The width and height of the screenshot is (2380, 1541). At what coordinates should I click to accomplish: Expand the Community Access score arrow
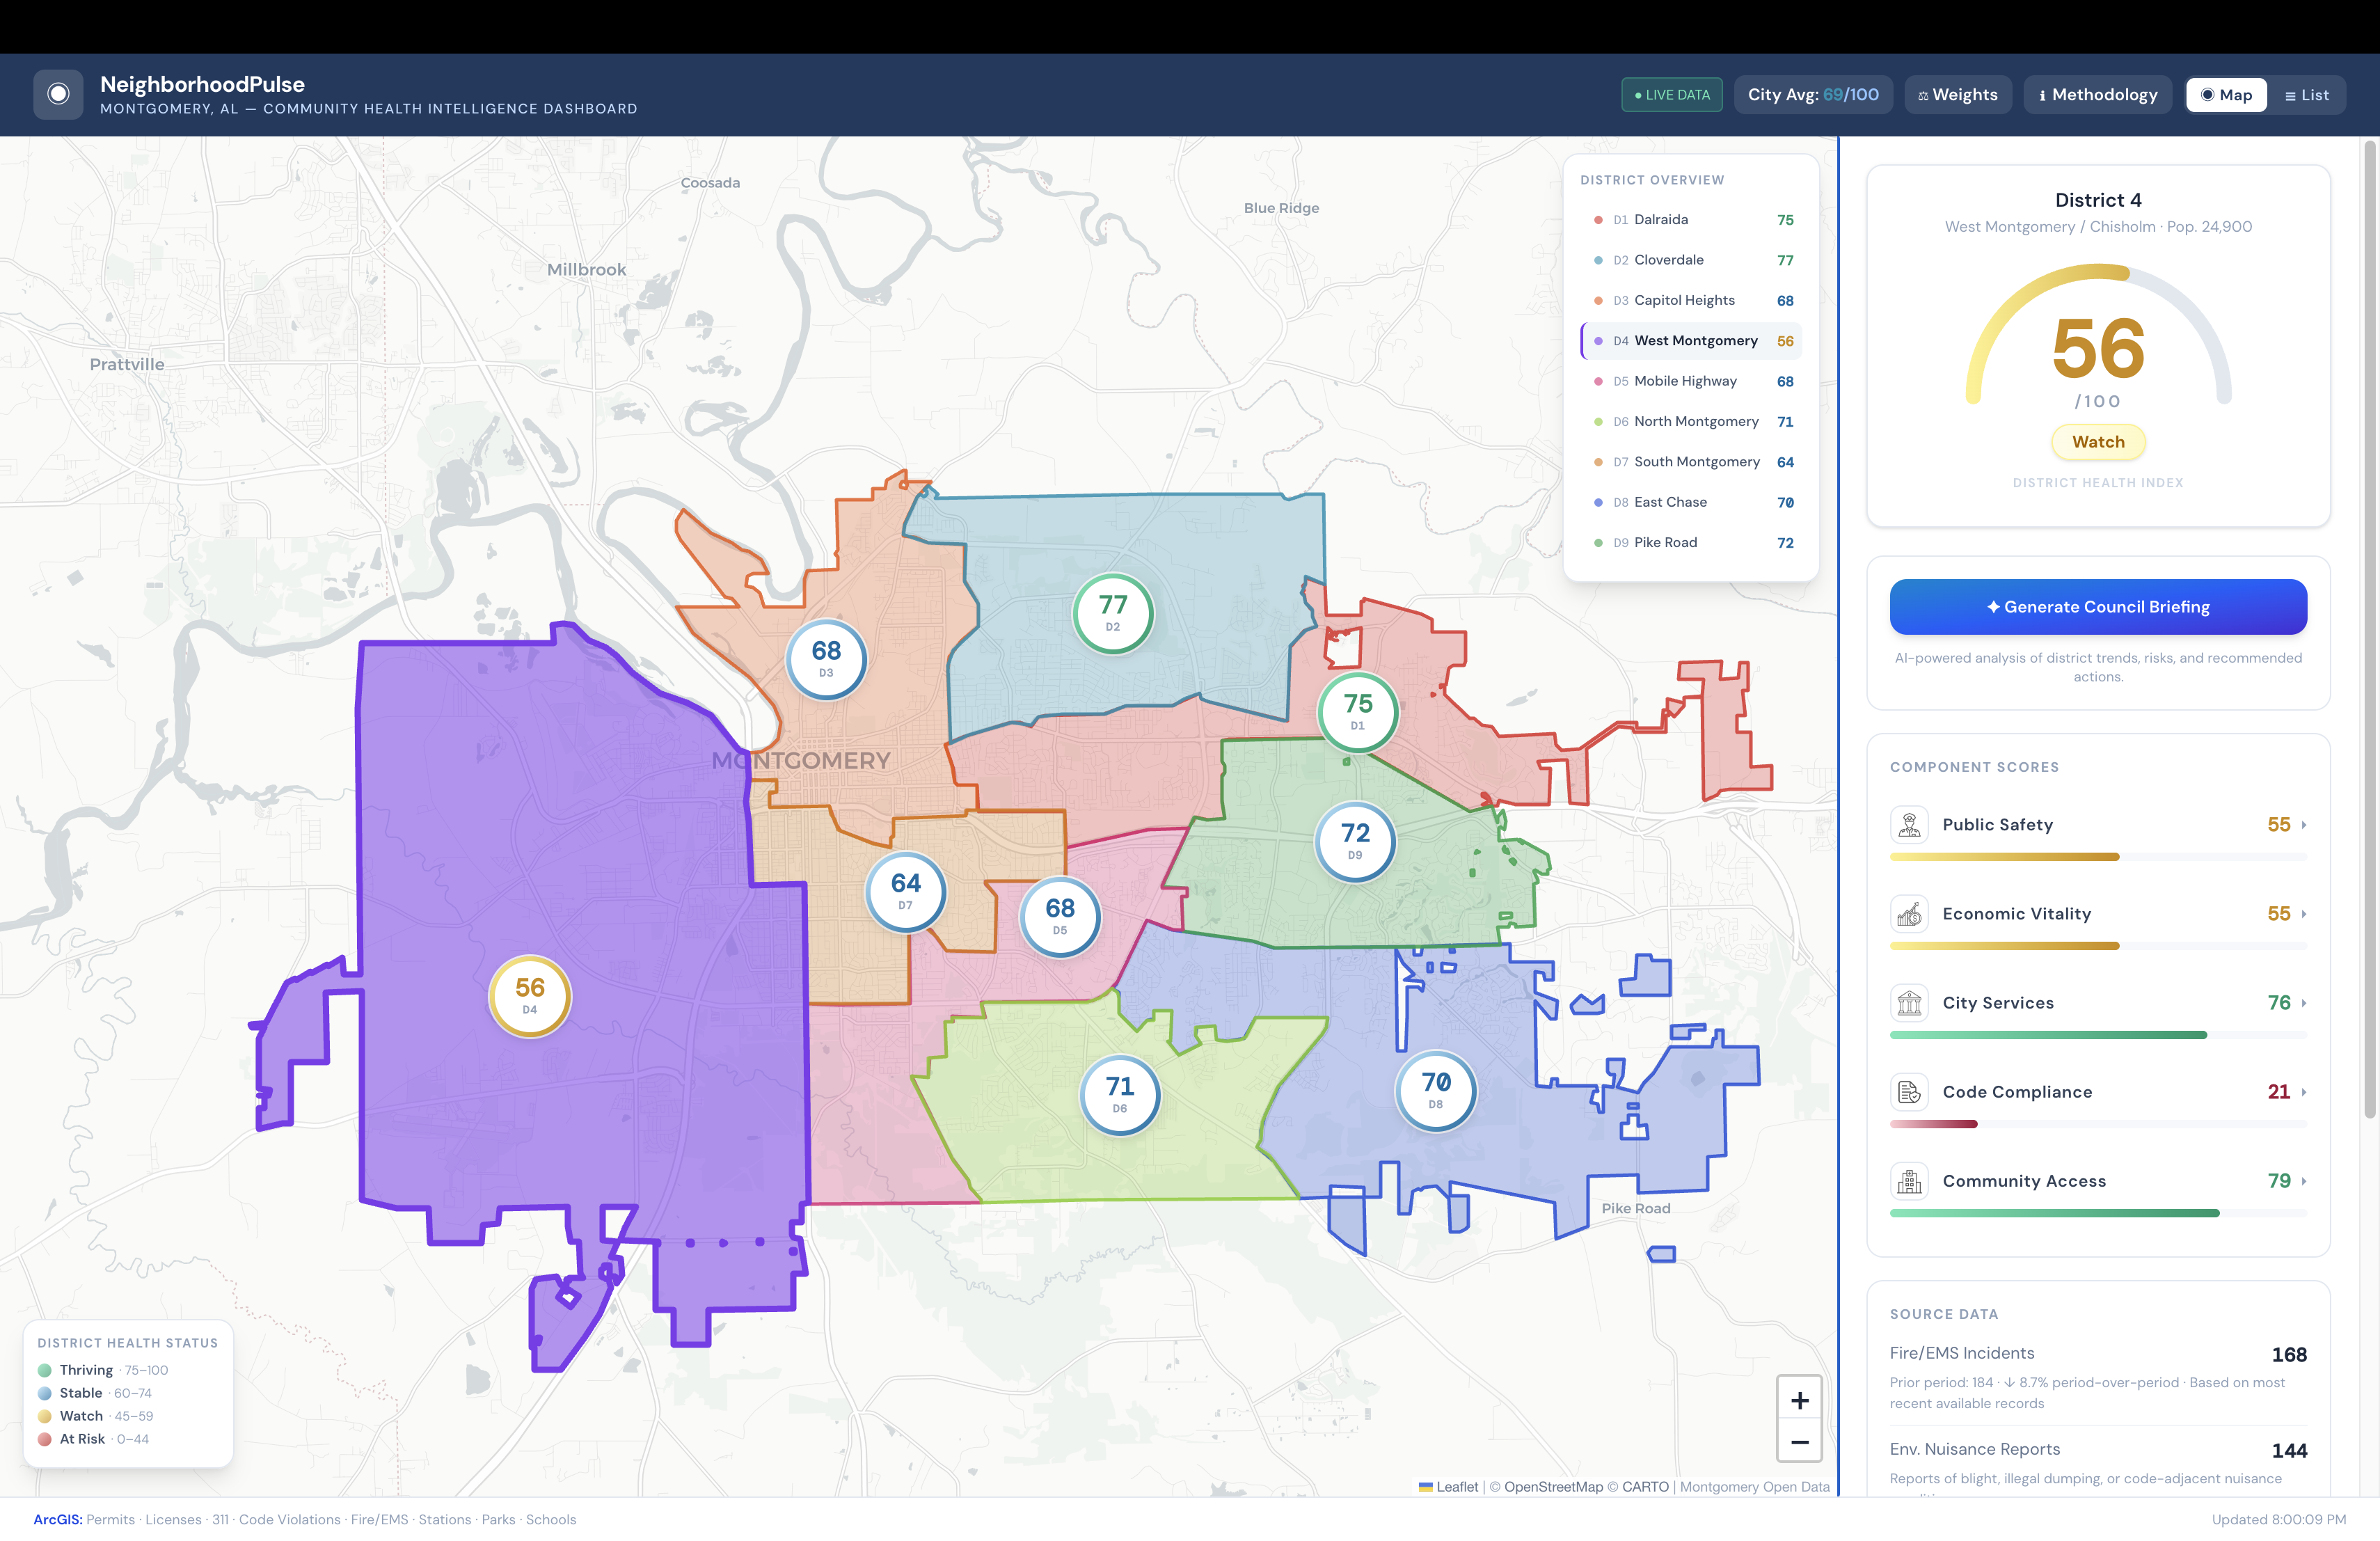[2304, 1181]
